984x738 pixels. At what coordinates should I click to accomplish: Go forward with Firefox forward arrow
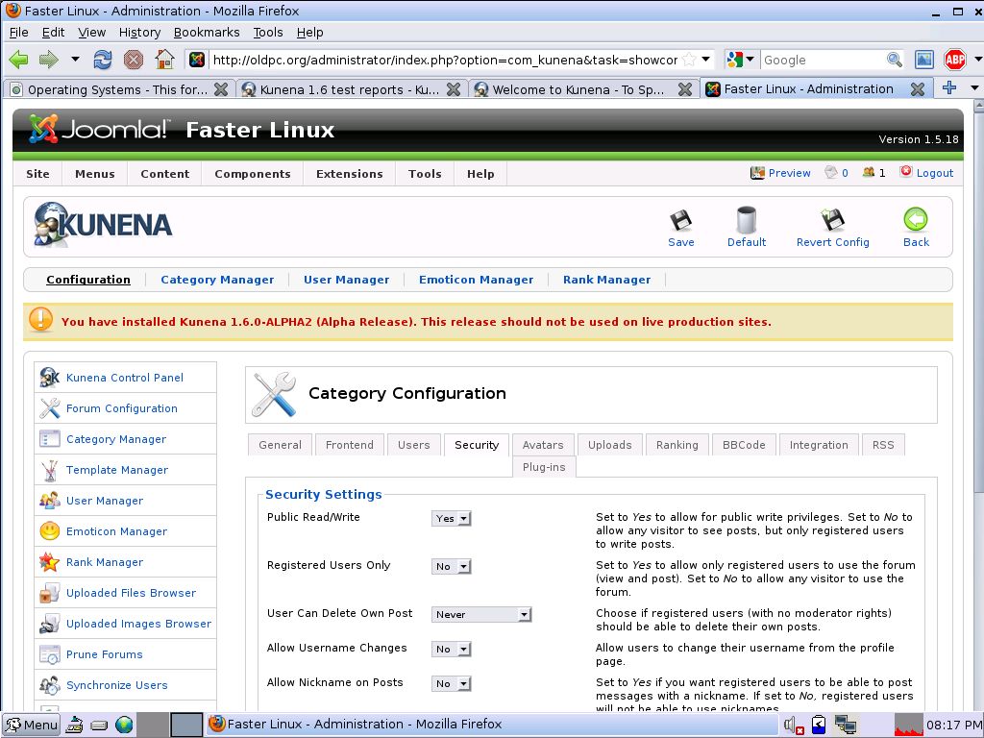point(48,60)
